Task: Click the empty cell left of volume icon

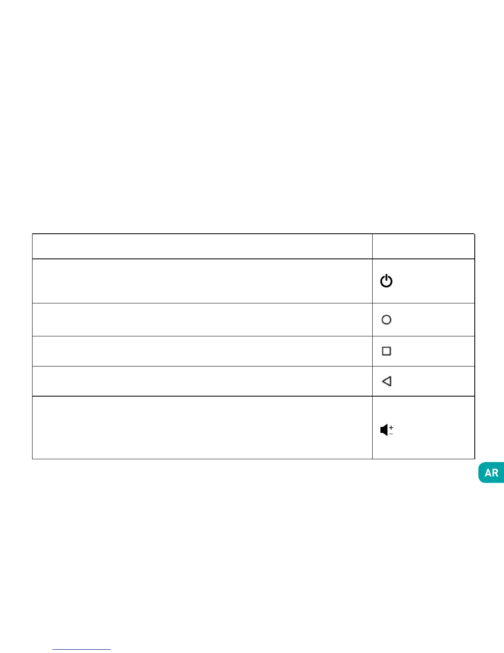Action: point(202,428)
